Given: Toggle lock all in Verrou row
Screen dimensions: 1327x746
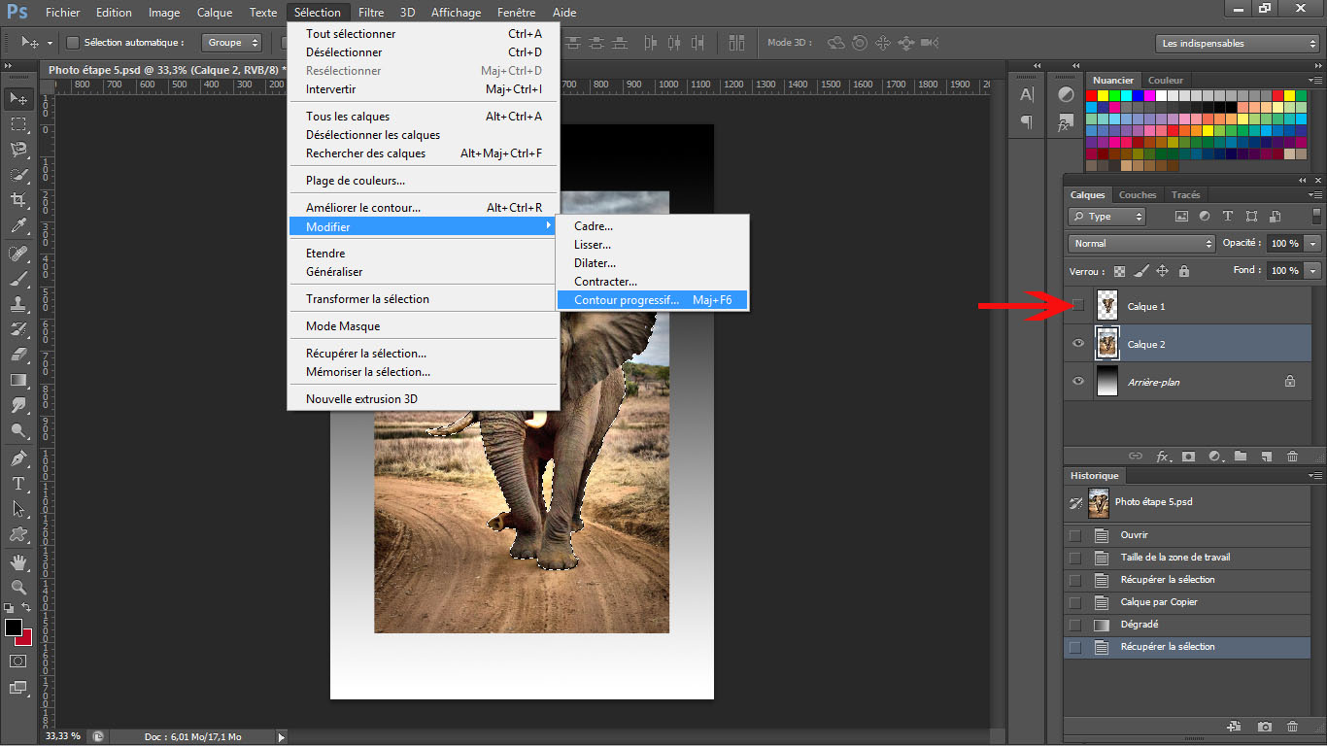Looking at the screenshot, I should pos(1183,271).
